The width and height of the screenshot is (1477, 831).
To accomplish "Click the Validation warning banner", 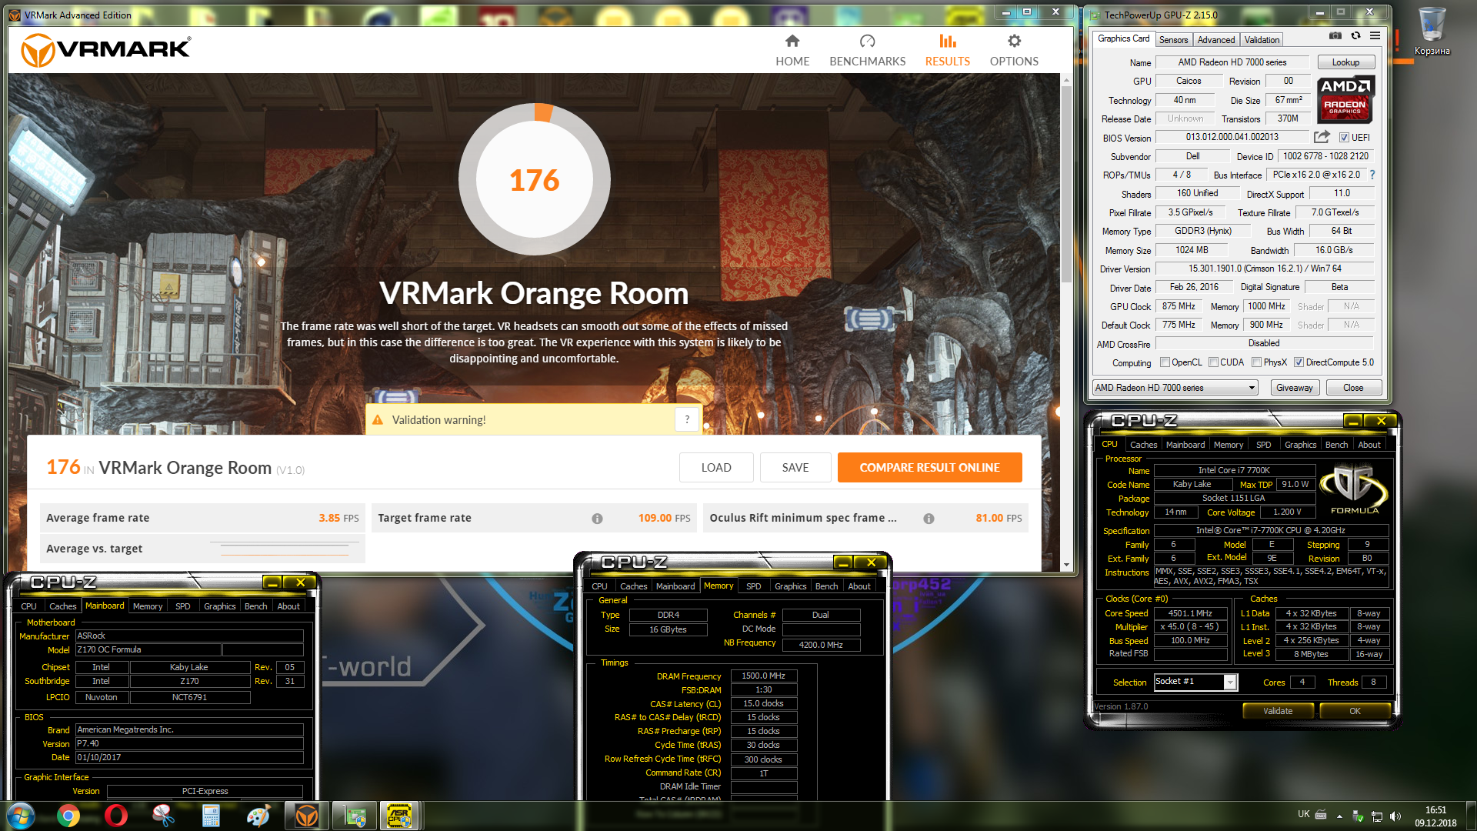I will [532, 419].
